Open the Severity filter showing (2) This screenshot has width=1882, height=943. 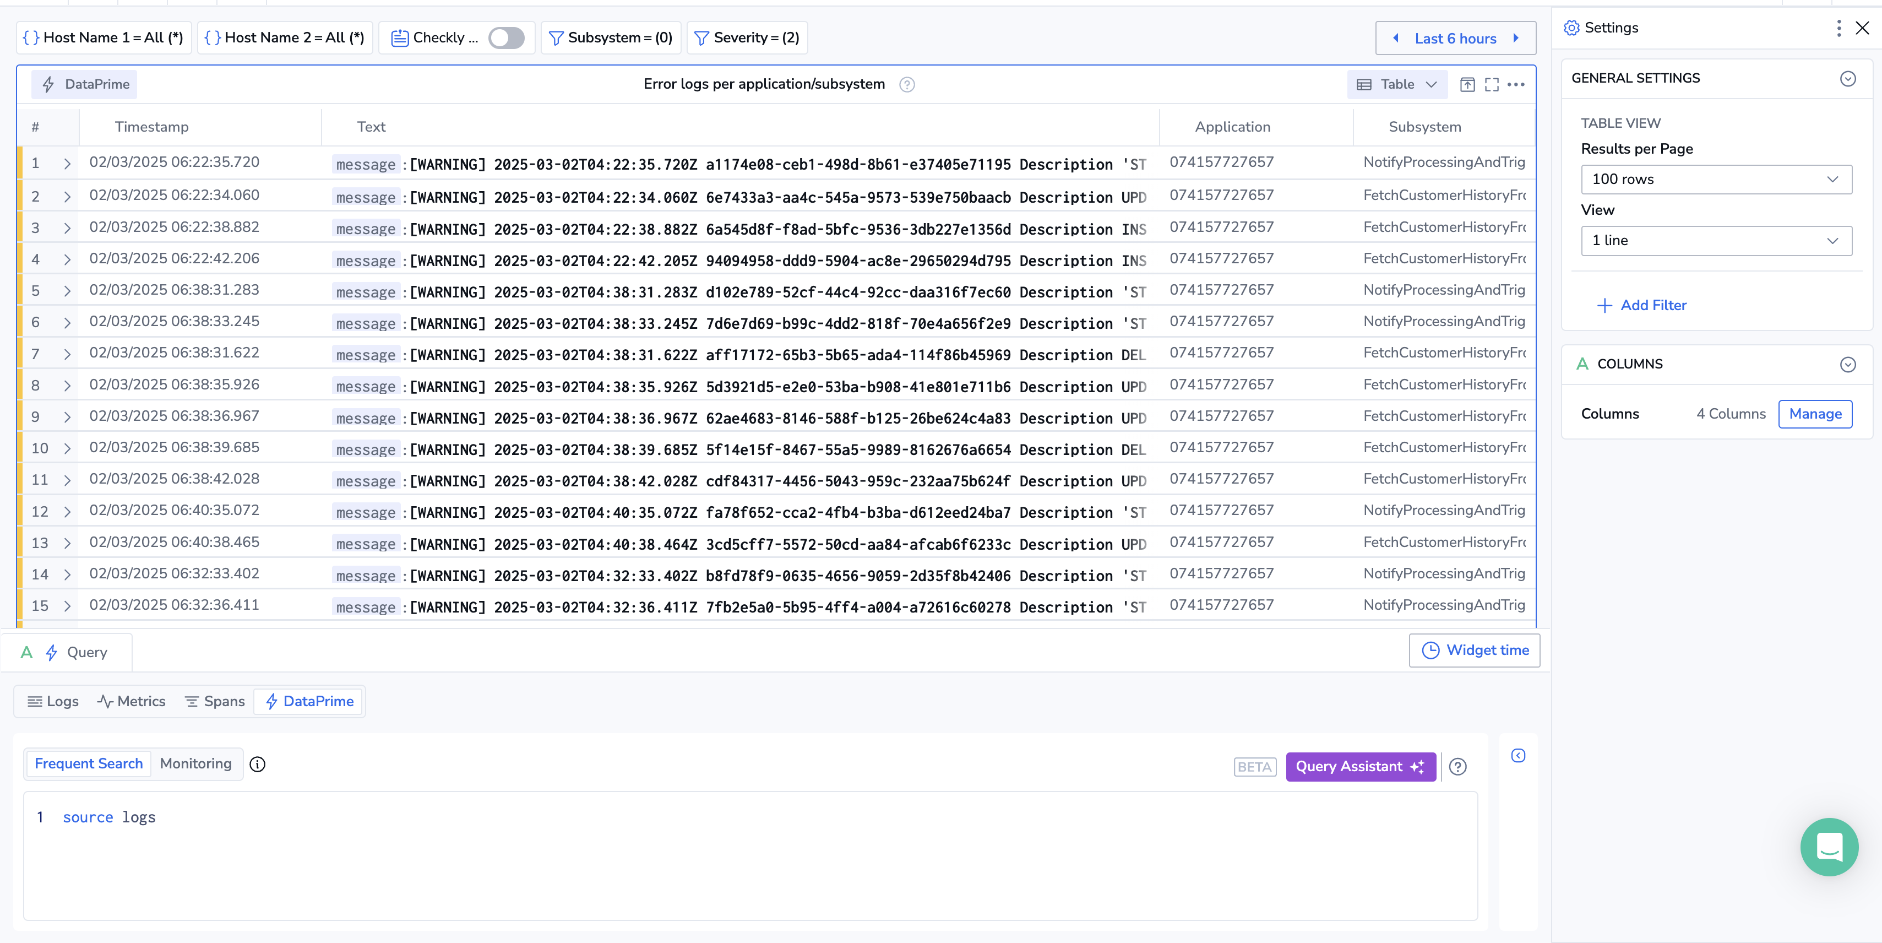(747, 37)
